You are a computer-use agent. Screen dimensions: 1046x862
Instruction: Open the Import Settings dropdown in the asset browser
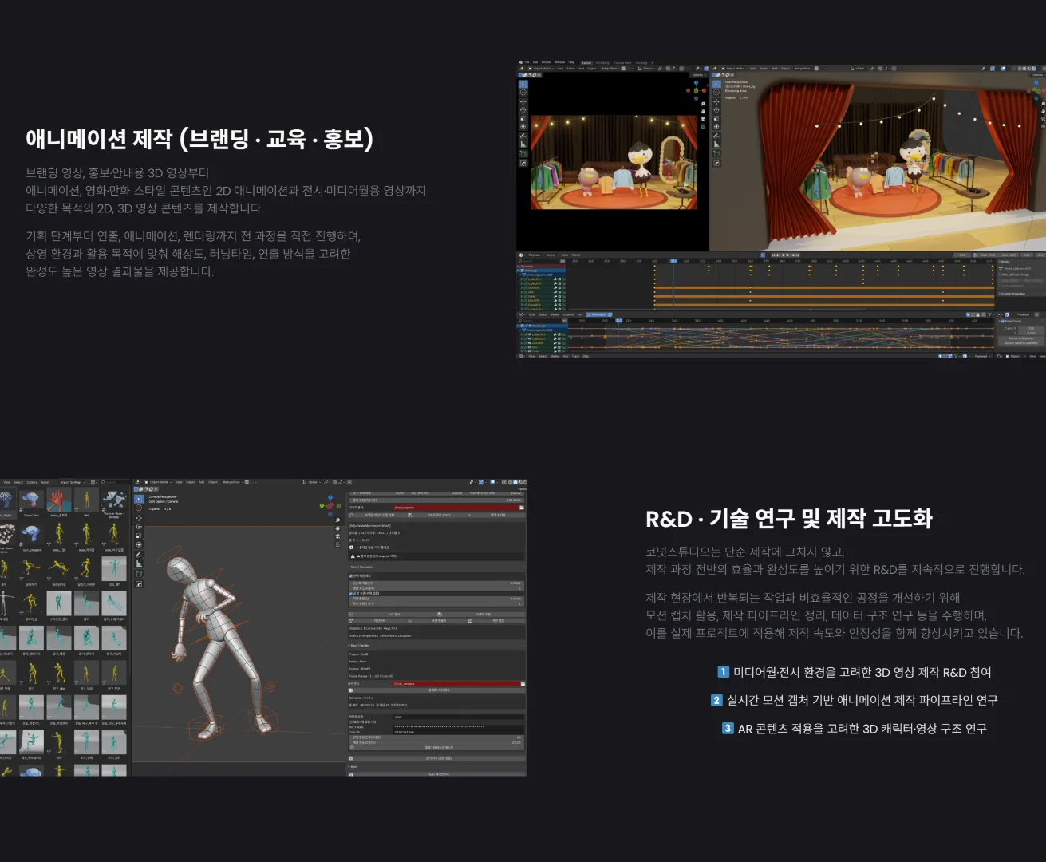72,482
